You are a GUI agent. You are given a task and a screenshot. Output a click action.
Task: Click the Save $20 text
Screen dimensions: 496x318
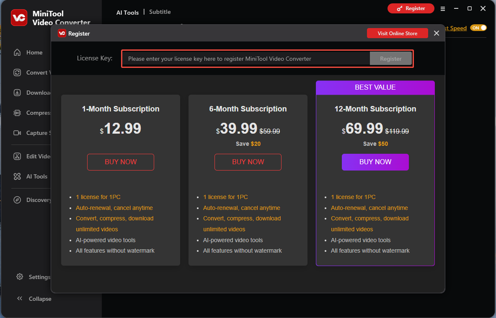pos(248,144)
